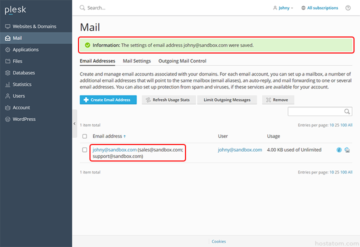The image size is (360, 247).
Task: Click the search magnifier in list filter
Action: [347, 111]
